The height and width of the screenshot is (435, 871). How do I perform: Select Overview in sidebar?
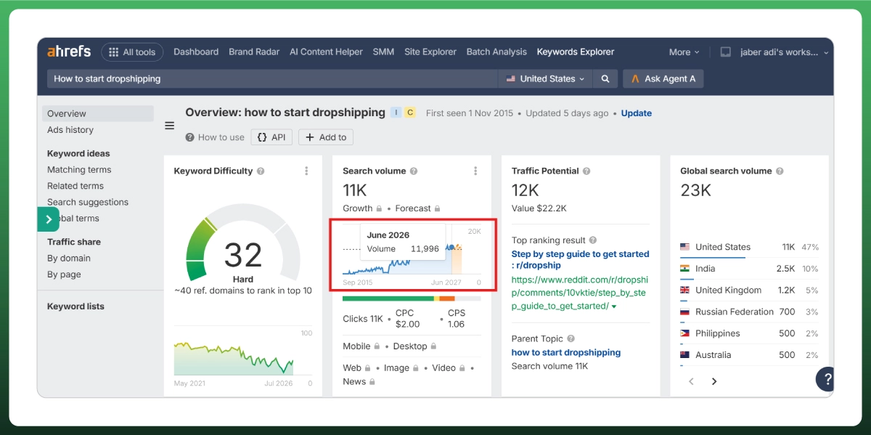(98, 113)
